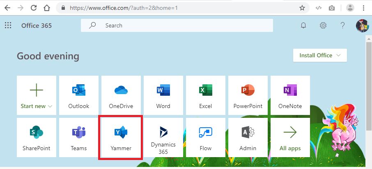Viewport: 372px width, 169px height.
Task: Click the camera extension icon
Action: (x=332, y=8)
